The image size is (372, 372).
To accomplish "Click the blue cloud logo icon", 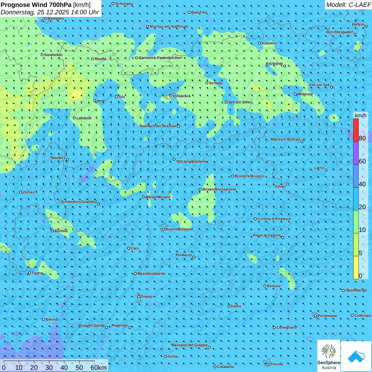I will (x=356, y=356).
